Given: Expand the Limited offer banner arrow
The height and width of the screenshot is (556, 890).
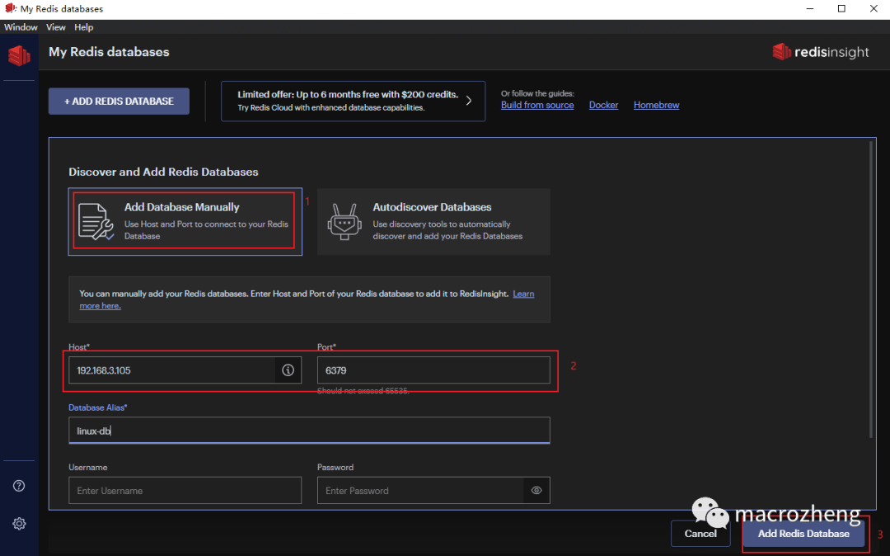Looking at the screenshot, I should (x=469, y=101).
